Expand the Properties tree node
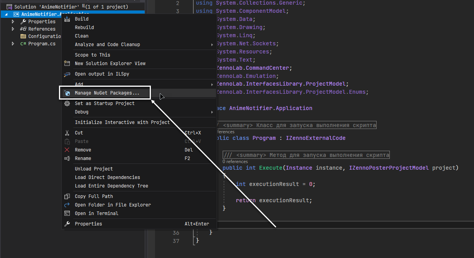This screenshot has width=474, height=258. tap(13, 22)
